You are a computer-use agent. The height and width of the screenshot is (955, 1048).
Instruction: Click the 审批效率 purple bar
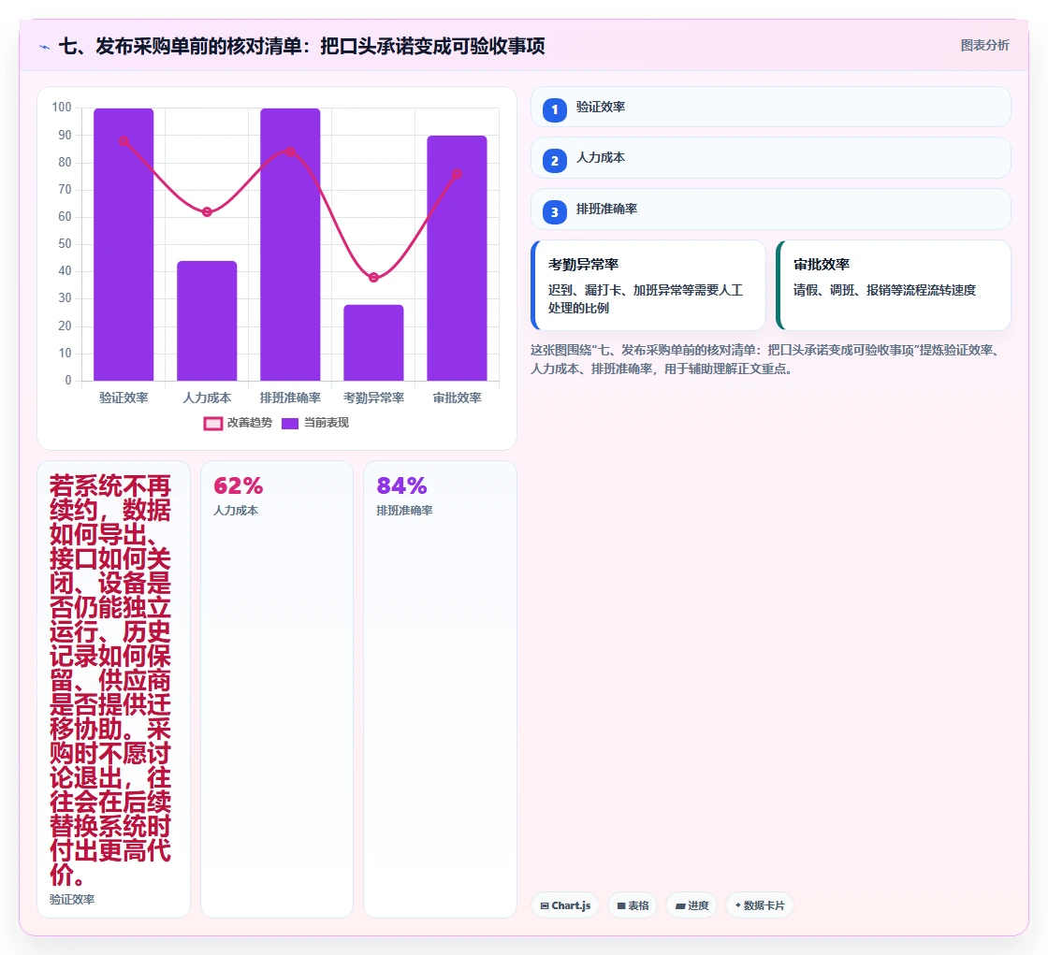458,258
